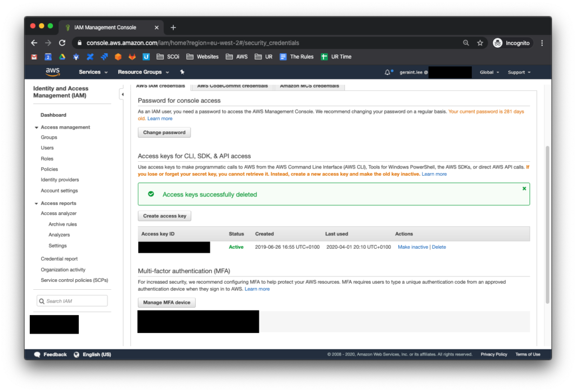
Task: Open the Jira bookmark icon
Action: click(104, 57)
